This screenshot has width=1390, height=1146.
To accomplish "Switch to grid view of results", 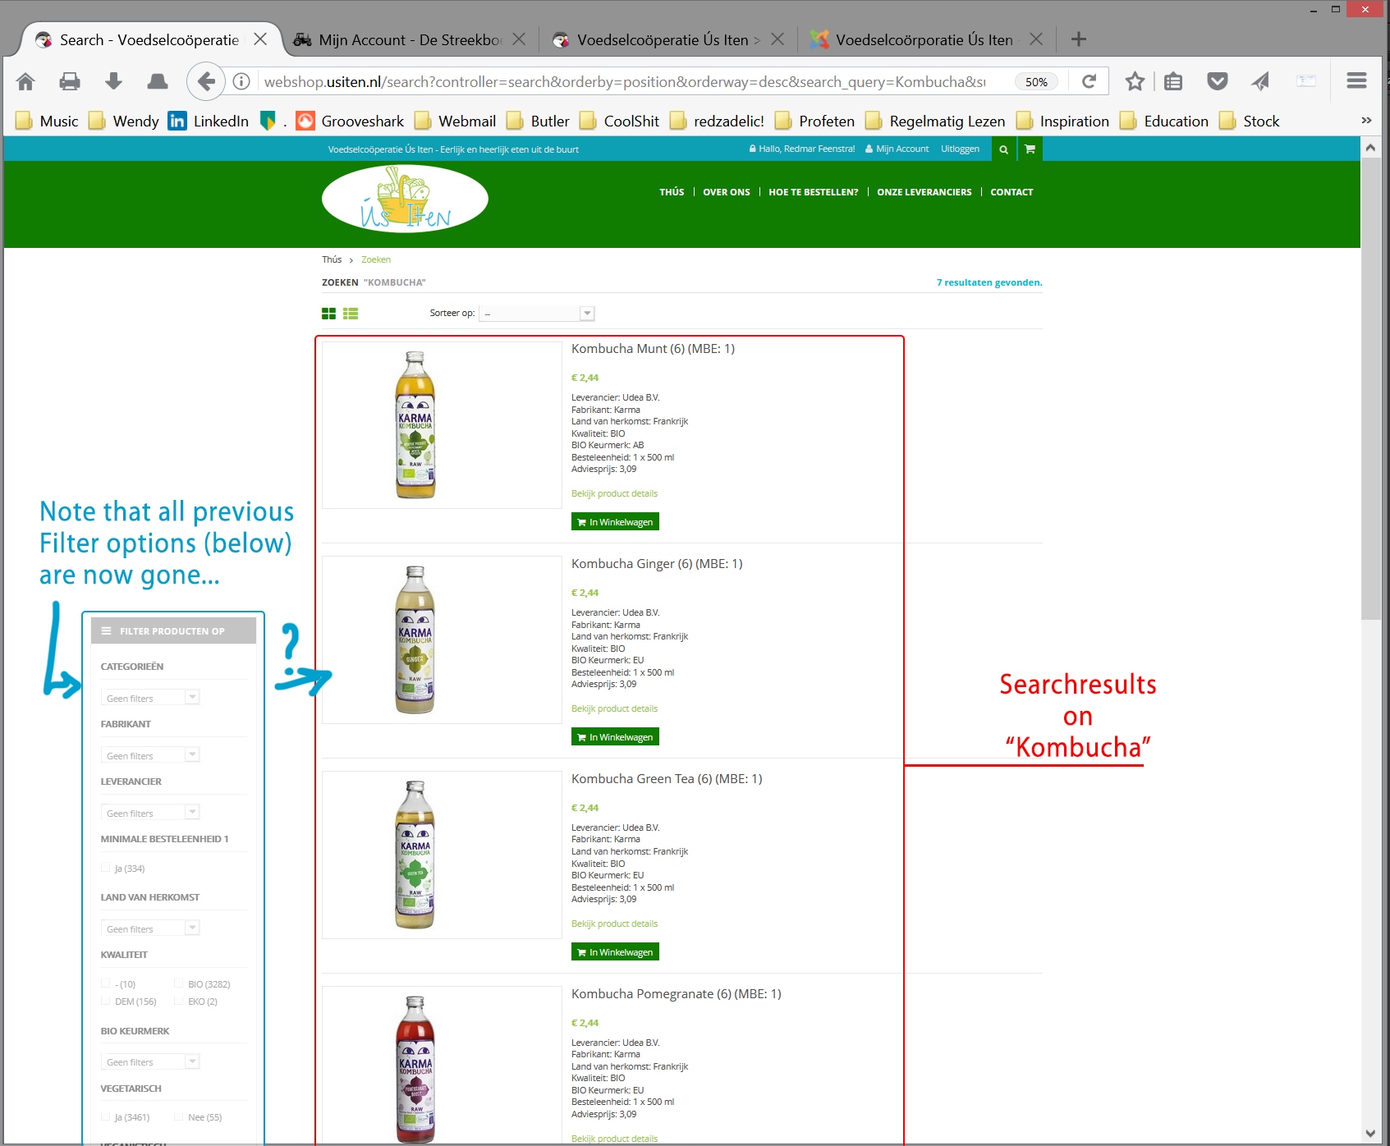I will coord(328,314).
